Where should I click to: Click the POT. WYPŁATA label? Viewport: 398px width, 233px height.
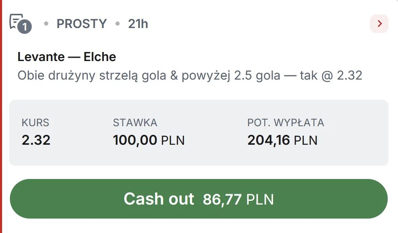(286, 122)
